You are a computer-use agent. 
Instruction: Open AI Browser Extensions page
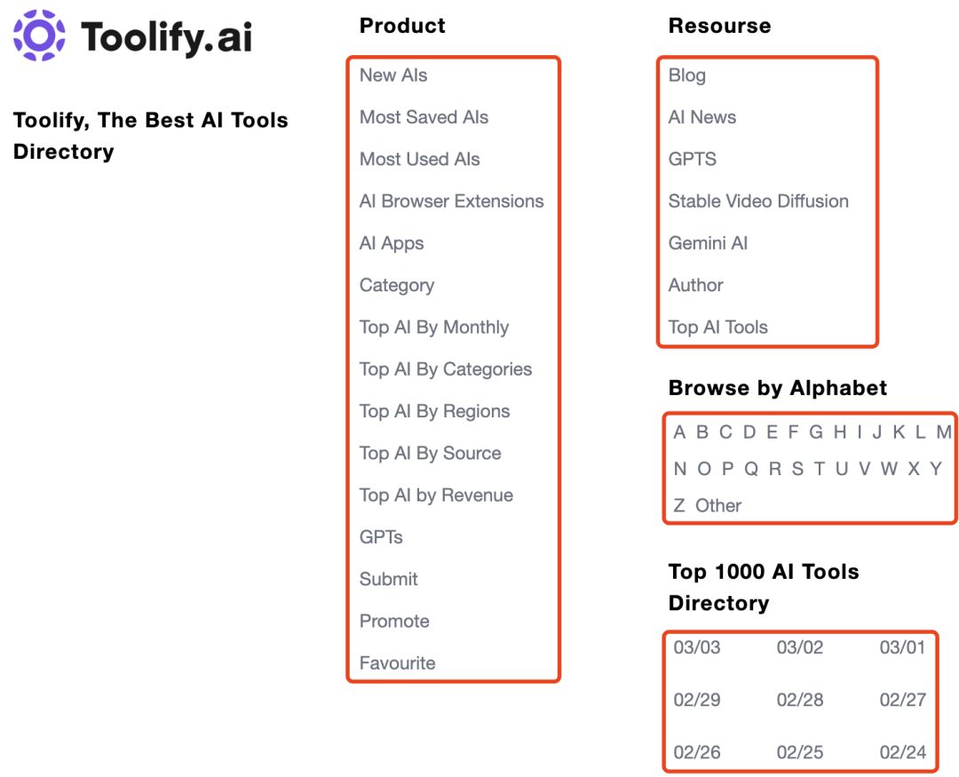(x=451, y=202)
